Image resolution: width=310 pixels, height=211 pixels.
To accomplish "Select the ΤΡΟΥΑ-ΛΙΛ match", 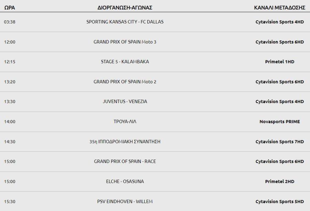I will pyautogui.click(x=125, y=122).
